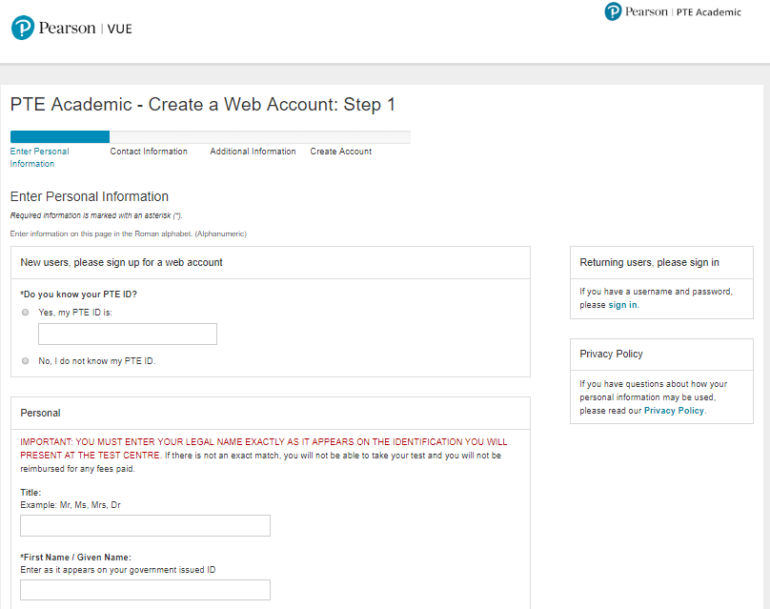The image size is (770, 609).
Task: Select 'Yes, my PTE ID is' radio button
Action: click(25, 313)
